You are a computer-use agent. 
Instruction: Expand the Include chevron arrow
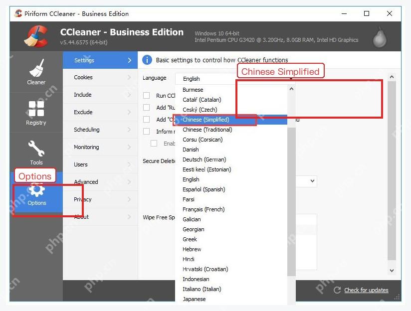click(129, 95)
